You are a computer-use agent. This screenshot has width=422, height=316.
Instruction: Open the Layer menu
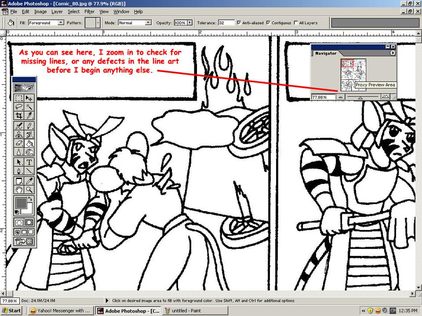(x=57, y=11)
